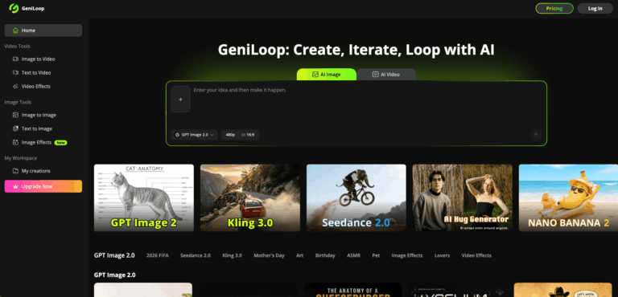
Task: Select the Pet category
Action: point(376,256)
